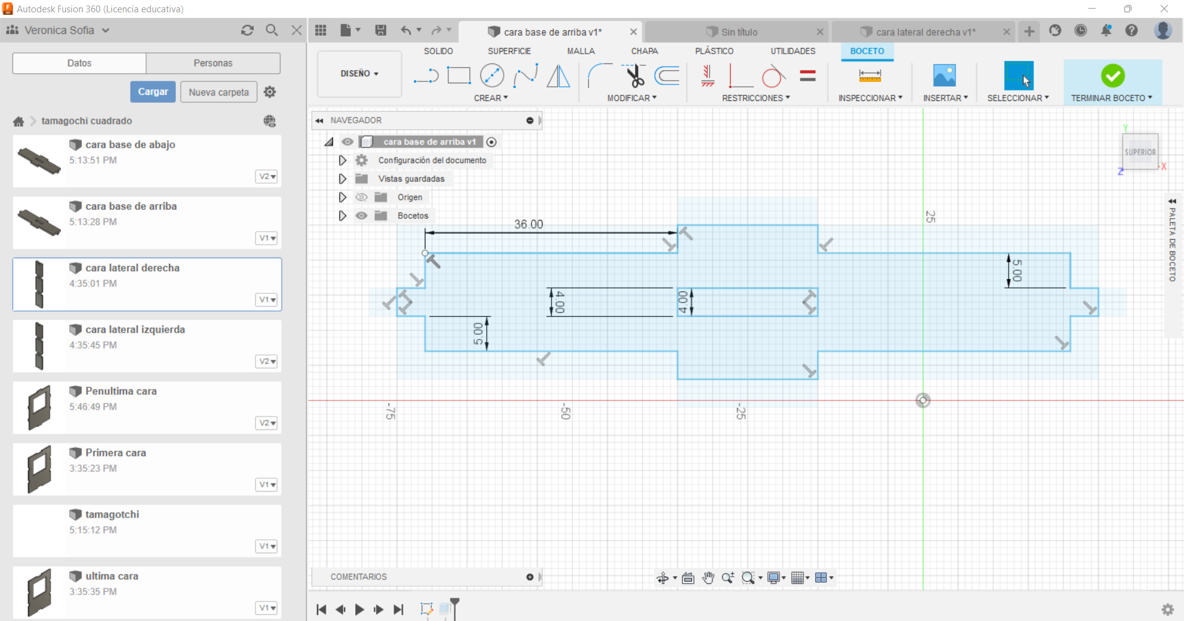Select the Rectangle sketch tool
The image size is (1184, 621).
pyautogui.click(x=458, y=76)
